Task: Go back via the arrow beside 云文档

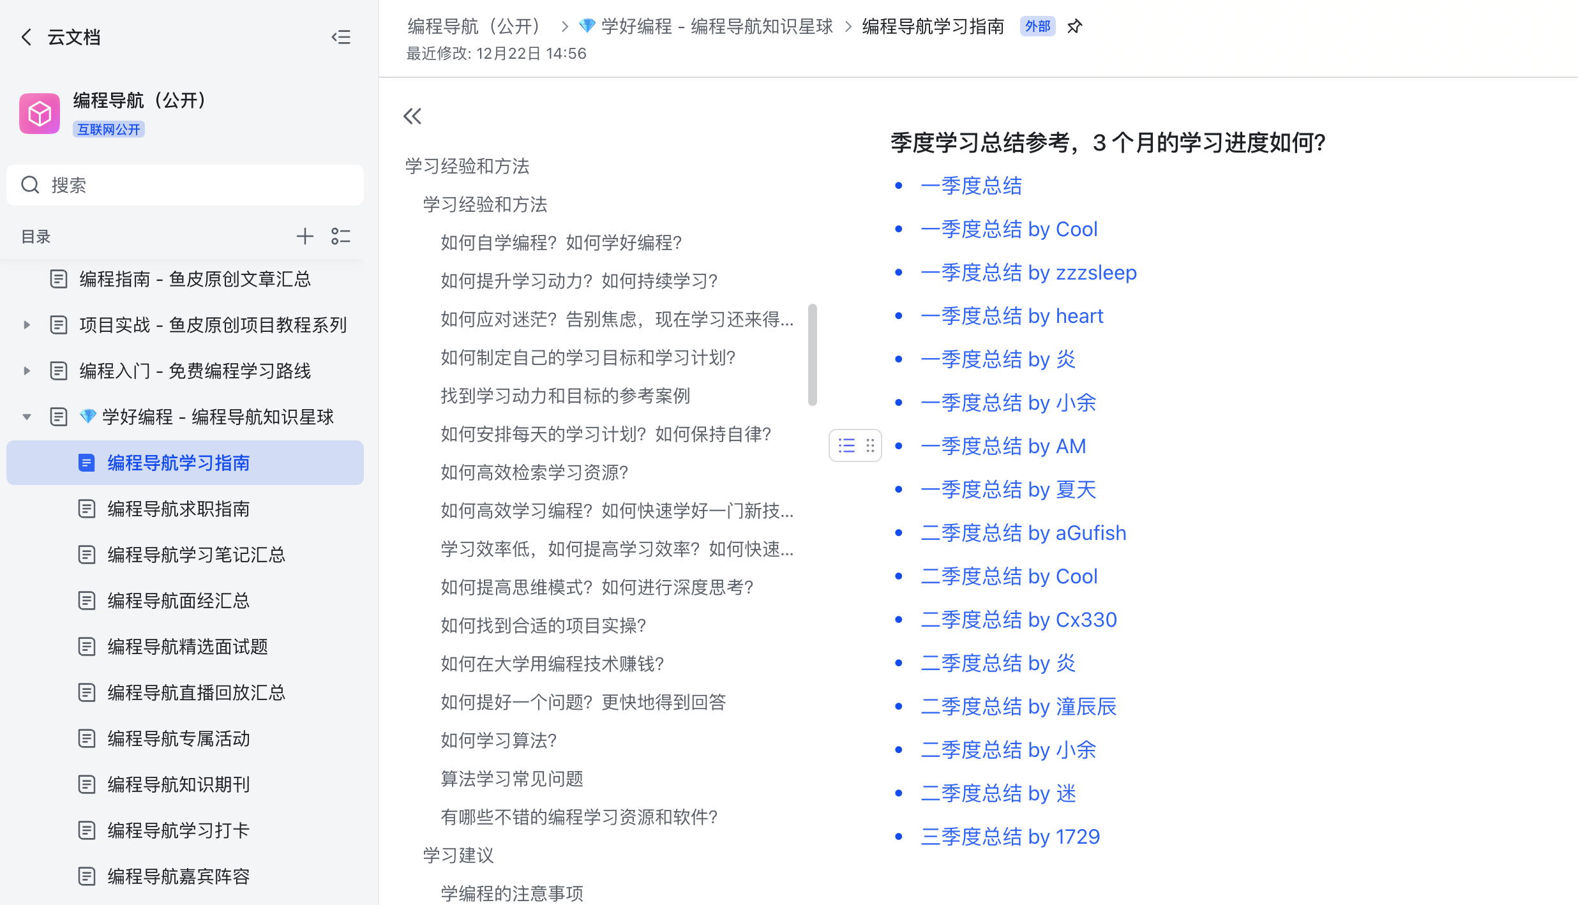Action: coord(26,37)
